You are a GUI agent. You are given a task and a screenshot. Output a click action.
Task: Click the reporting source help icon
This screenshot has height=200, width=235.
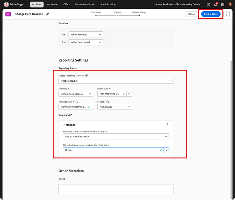pos(86,76)
